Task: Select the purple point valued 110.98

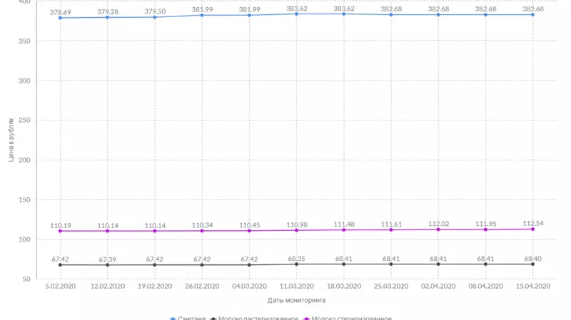Action: click(296, 230)
